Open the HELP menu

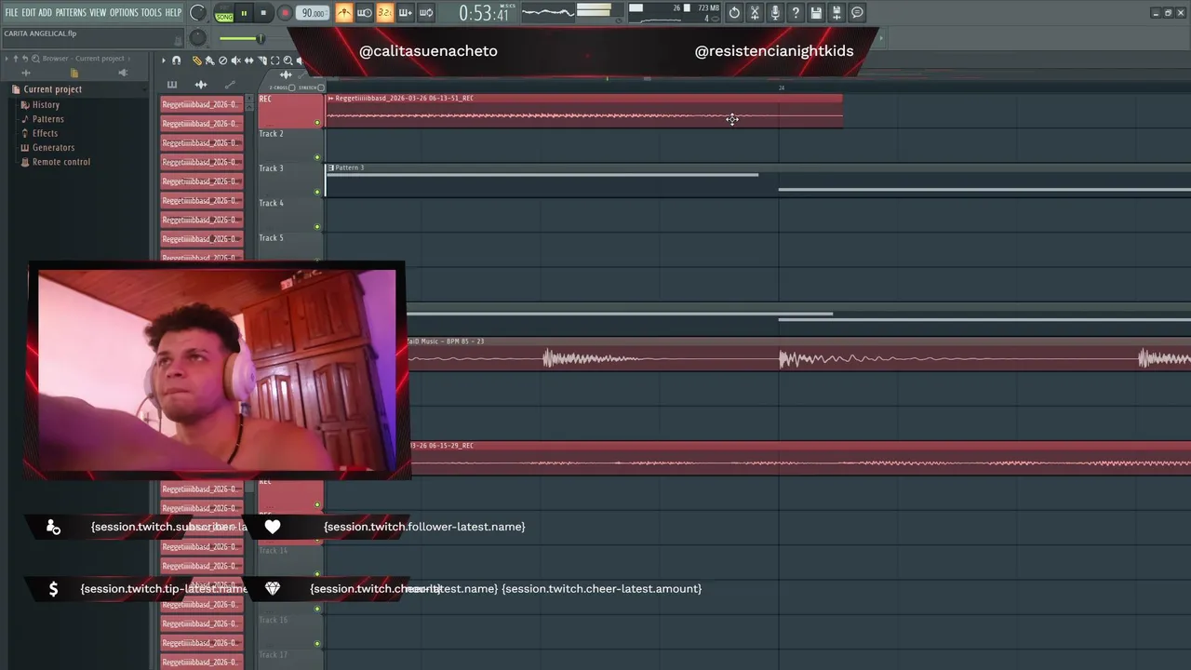coord(173,12)
